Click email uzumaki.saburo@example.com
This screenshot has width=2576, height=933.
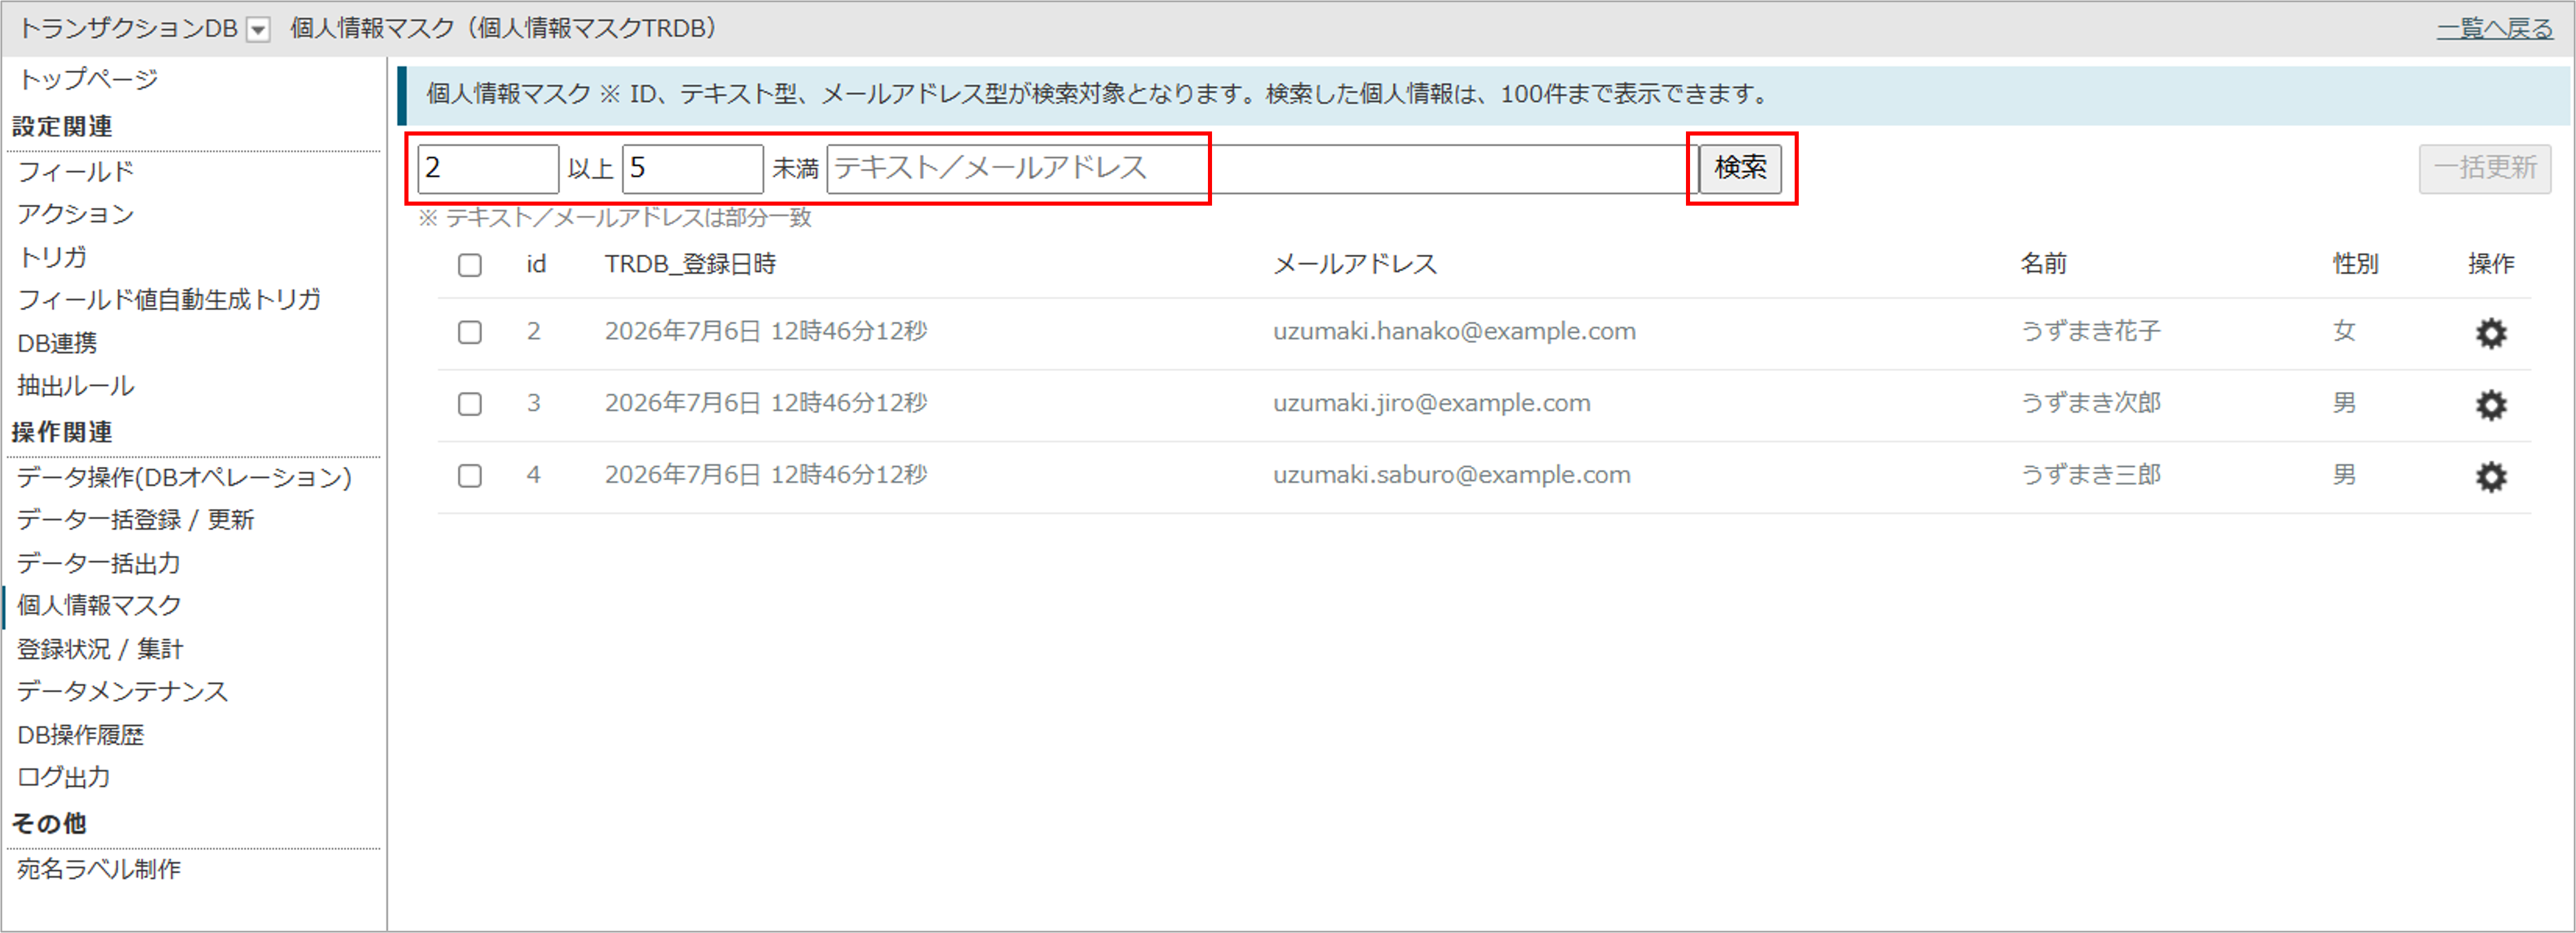coord(1451,476)
